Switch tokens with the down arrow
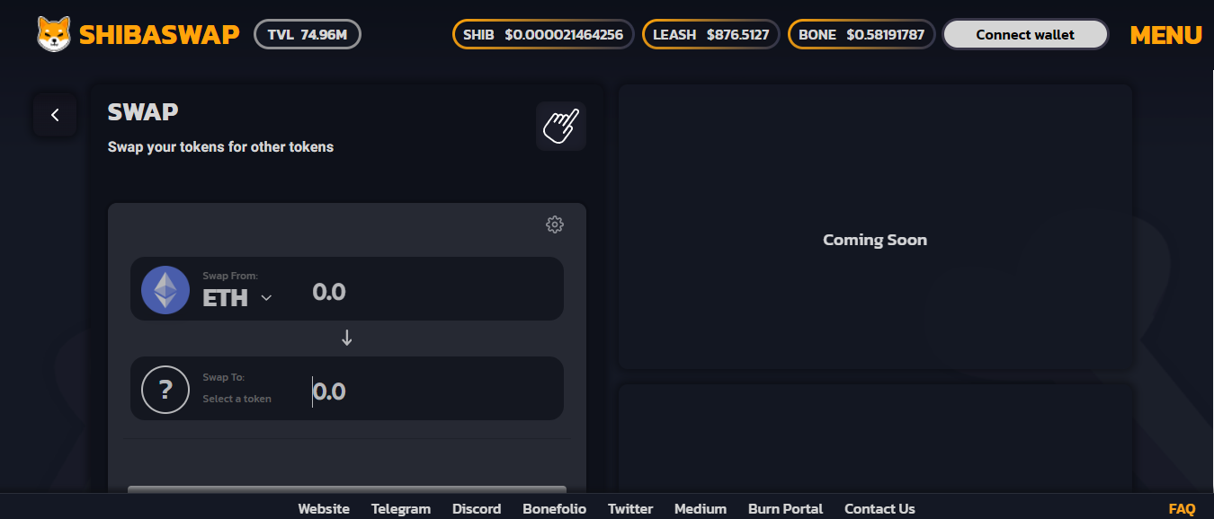 [347, 339]
